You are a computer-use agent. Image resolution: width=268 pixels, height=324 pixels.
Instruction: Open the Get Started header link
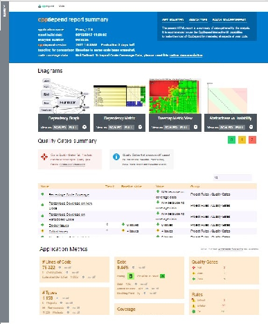point(172,20)
